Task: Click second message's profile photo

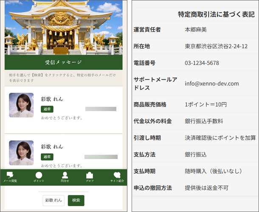Action: [x=21, y=153]
